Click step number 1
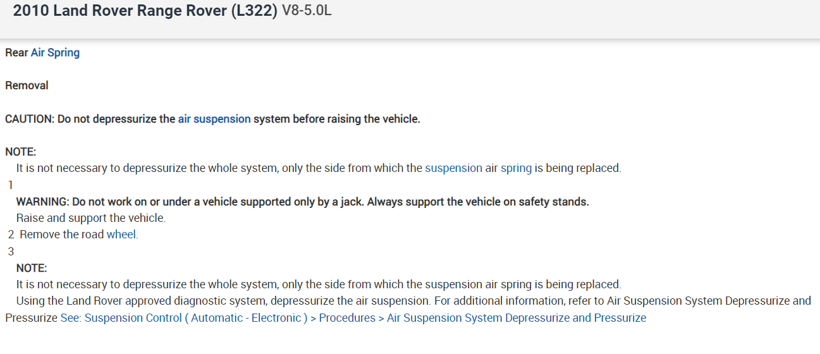 pyautogui.click(x=11, y=185)
